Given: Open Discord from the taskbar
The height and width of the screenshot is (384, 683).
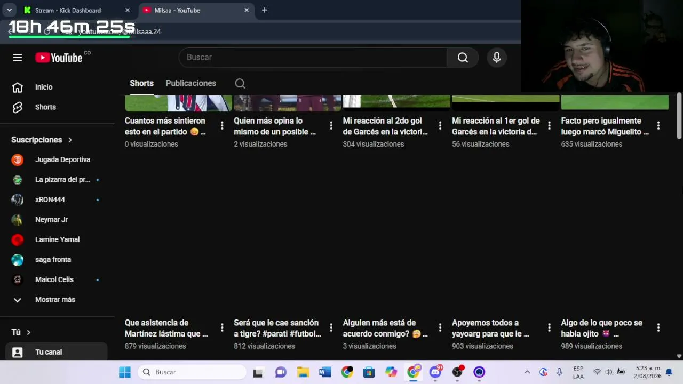Looking at the screenshot, I should 435,372.
